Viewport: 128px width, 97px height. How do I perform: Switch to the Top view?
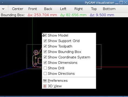94,9
